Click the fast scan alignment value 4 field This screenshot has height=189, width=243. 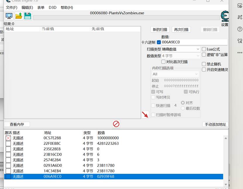[x=175, y=105]
